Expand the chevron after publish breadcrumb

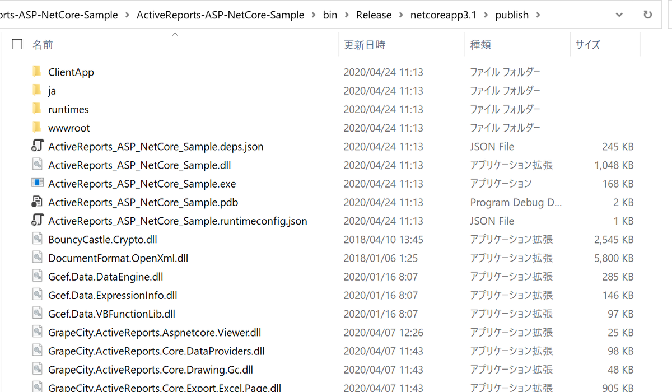click(538, 15)
